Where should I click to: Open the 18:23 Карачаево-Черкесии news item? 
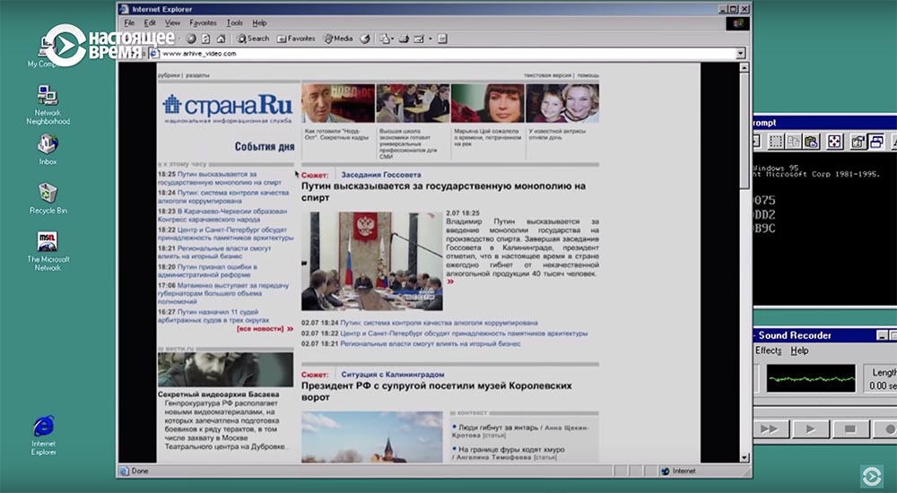[222, 215]
